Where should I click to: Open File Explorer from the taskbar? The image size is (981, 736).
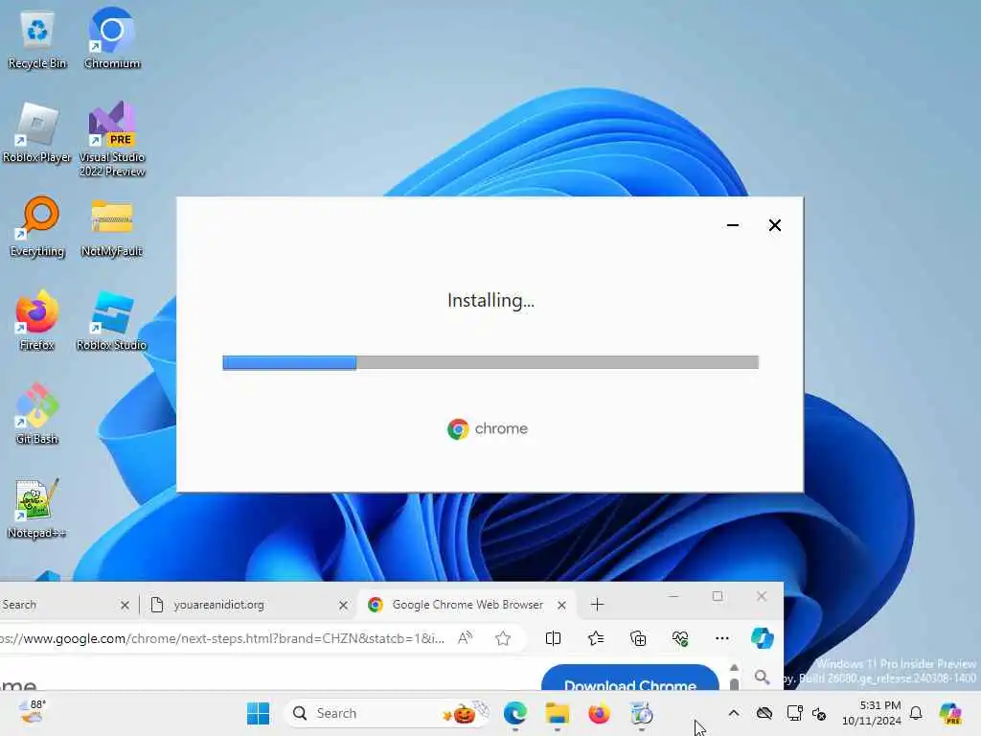(x=557, y=713)
